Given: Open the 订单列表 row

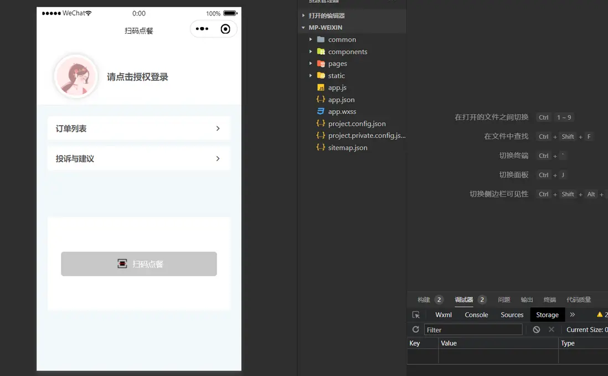Looking at the screenshot, I should pyautogui.click(x=139, y=128).
